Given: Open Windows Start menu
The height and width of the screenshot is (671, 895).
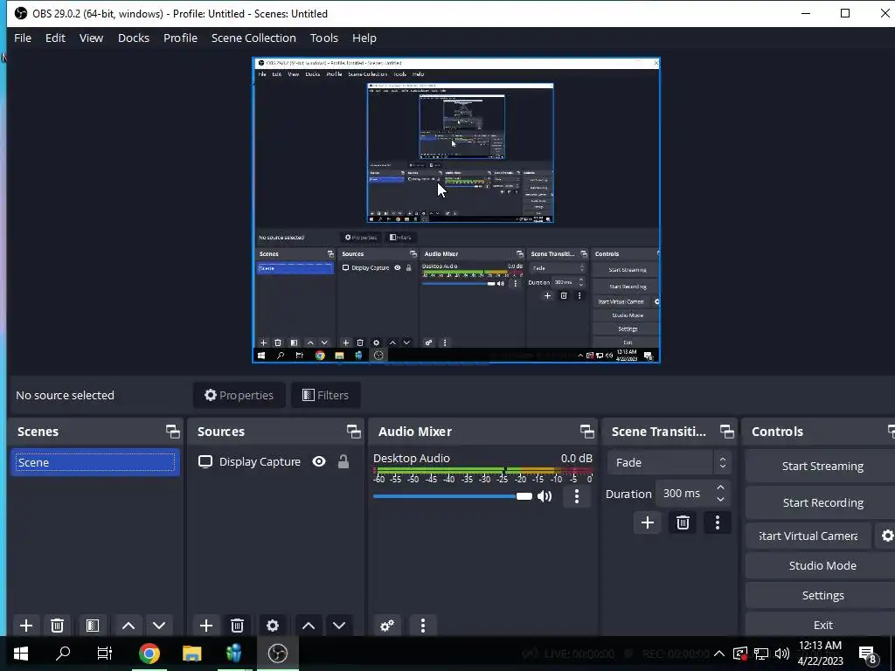Looking at the screenshot, I should pos(21,654).
